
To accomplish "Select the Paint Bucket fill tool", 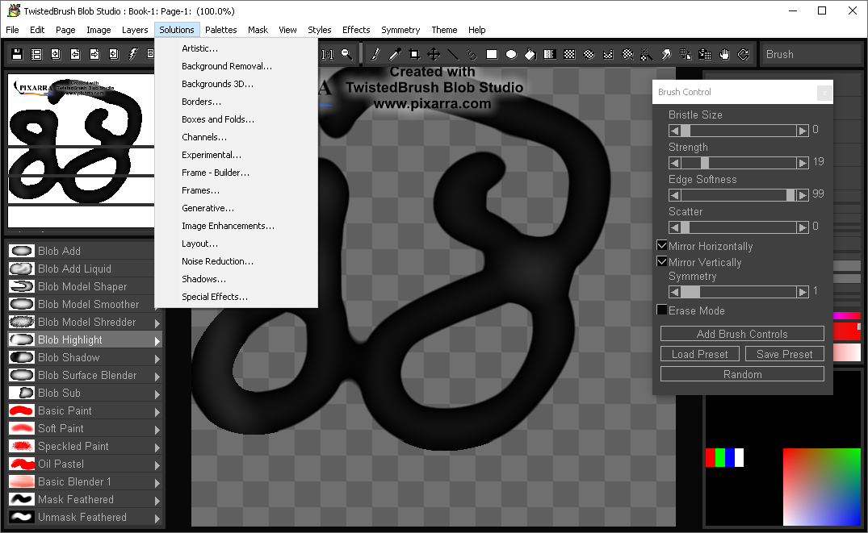I will 530,54.
